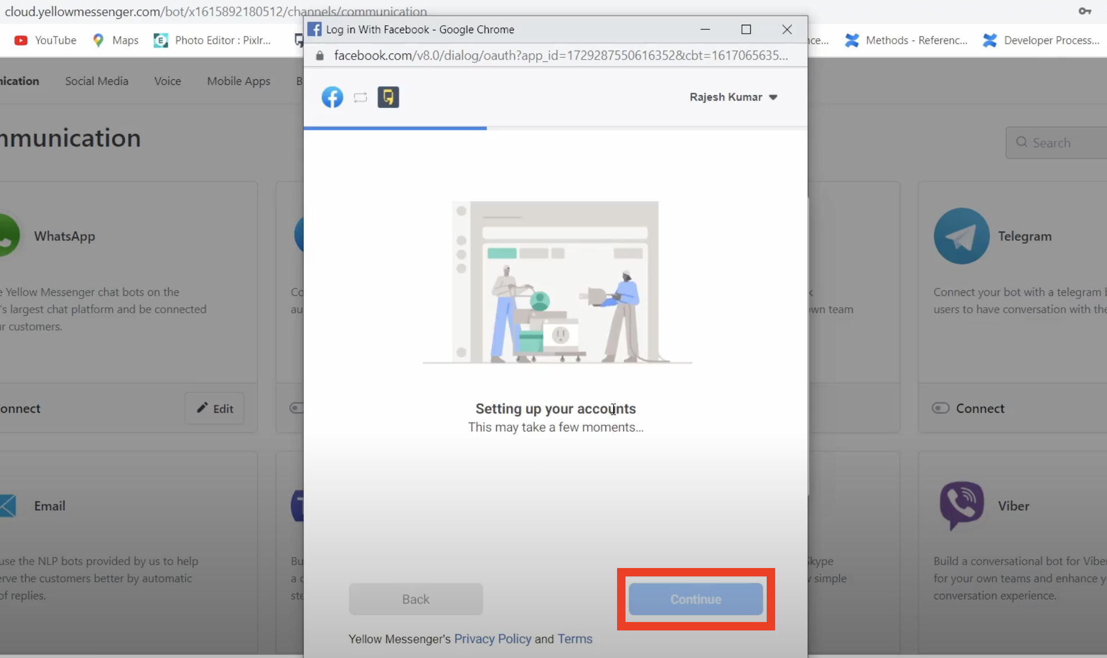Open the Maps bookmark
The image size is (1107, 658).
[x=115, y=40]
